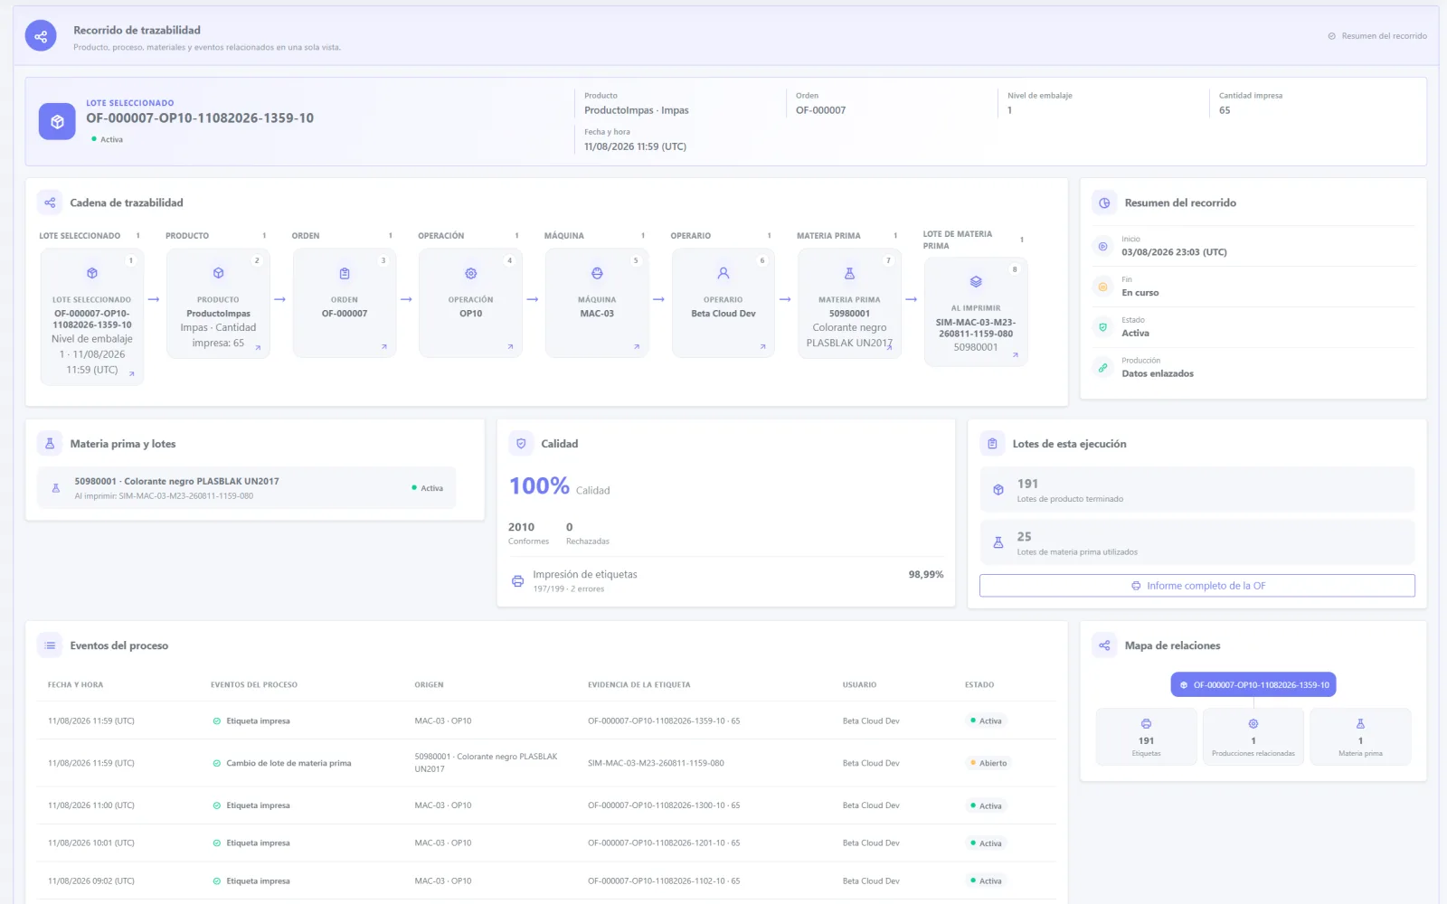Open arrow on the SIM-MAC-03-M23 lot card
Viewport: 1447px width, 904px height.
(x=1016, y=355)
